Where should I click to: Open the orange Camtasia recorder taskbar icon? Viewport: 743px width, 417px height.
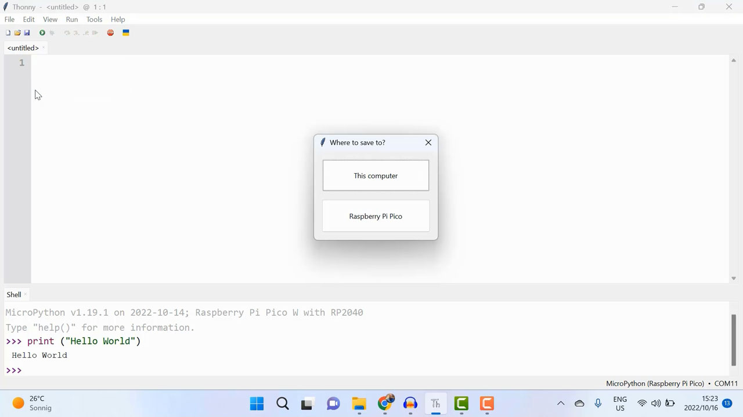[x=487, y=404]
